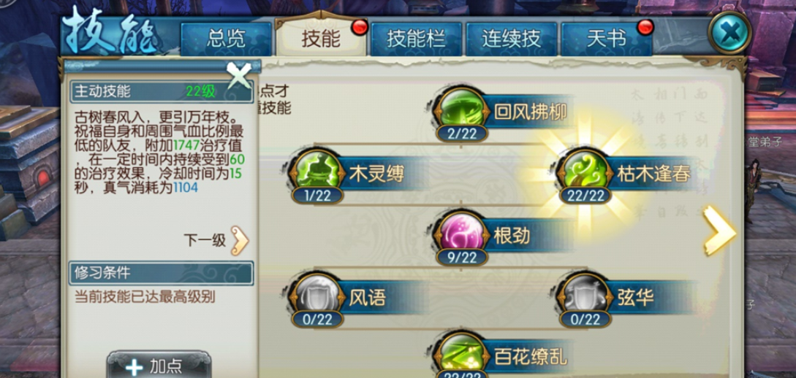Click the 主动技能 header bar
Image resolution: width=796 pixels, height=378 pixels.
click(161, 92)
